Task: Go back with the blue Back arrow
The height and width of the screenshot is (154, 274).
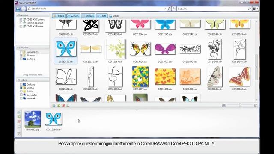Action: [18, 9]
